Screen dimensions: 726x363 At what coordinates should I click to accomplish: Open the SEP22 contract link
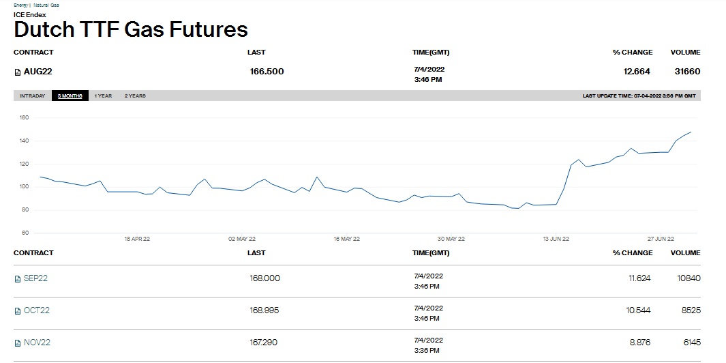[x=35, y=278]
